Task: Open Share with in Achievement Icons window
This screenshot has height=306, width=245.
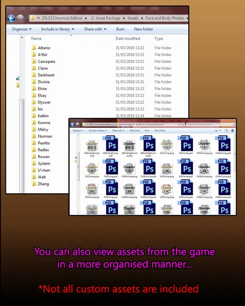Action: click(118, 130)
